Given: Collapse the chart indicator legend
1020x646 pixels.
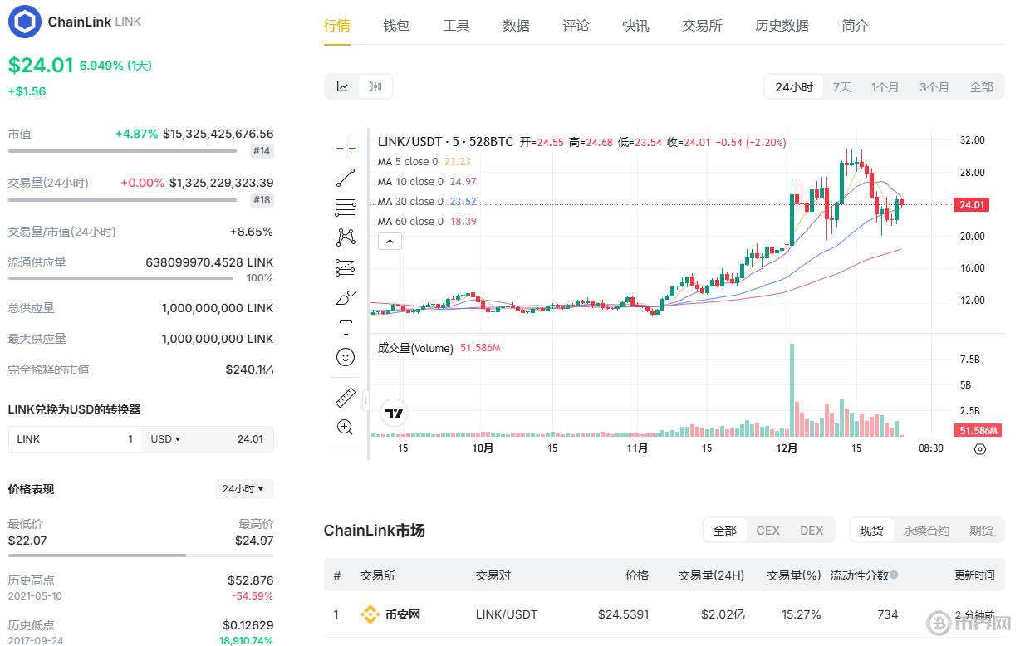Looking at the screenshot, I should click(390, 242).
